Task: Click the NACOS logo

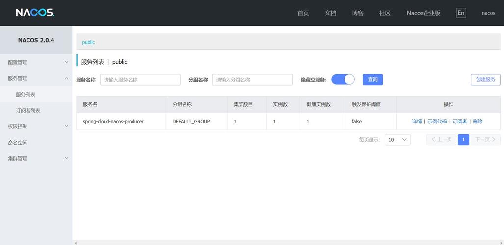Action: click(35, 13)
